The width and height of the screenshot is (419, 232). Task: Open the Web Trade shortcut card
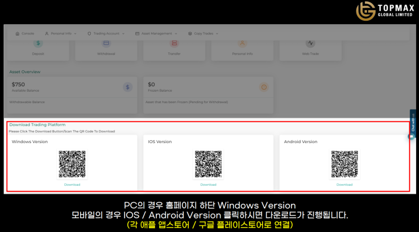(x=311, y=50)
